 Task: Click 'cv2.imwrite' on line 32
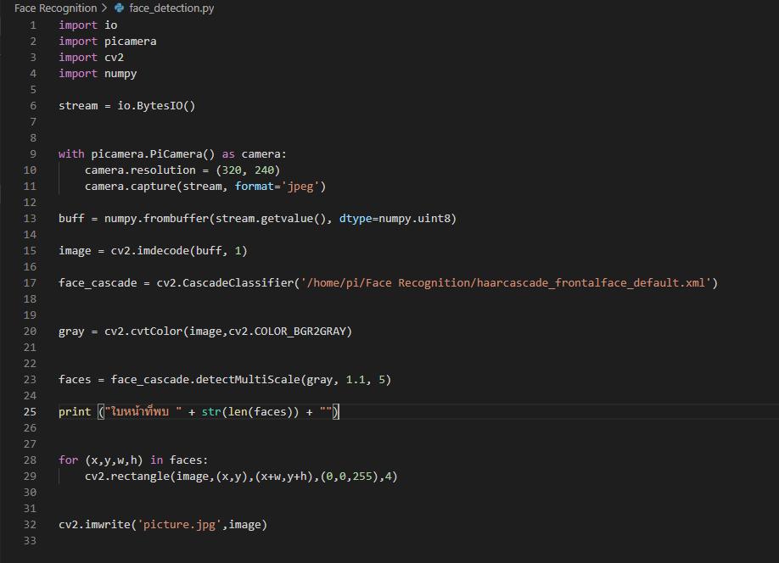94,525
